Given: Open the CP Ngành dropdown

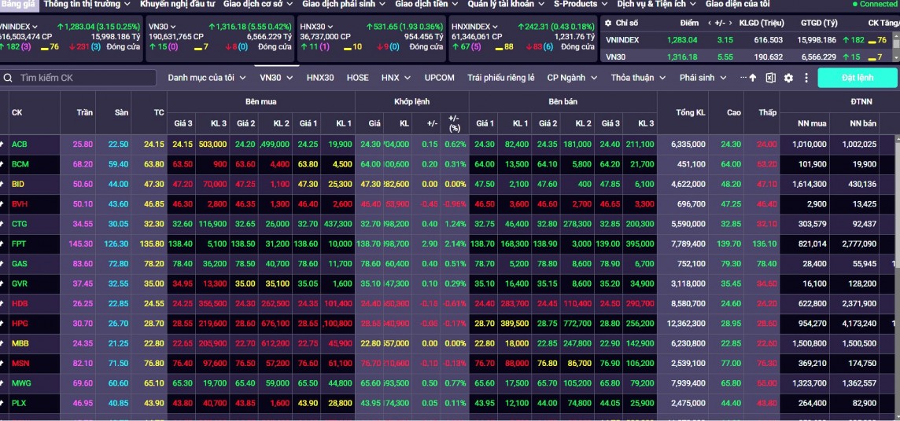Looking at the screenshot, I should (x=572, y=78).
